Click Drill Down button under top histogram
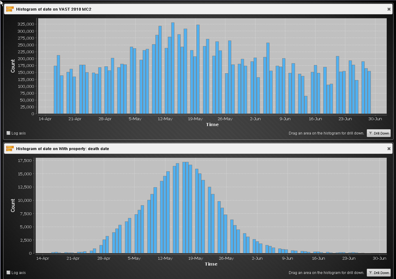Viewport: 396px width, 279px height. tap(379, 133)
